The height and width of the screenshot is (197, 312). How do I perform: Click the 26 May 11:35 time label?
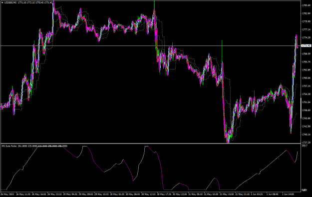click(23, 194)
